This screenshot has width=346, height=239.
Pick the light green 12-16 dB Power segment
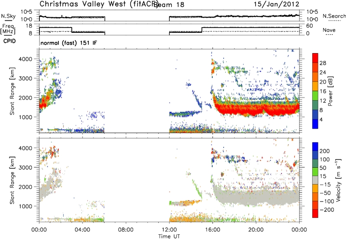tap(315, 95)
